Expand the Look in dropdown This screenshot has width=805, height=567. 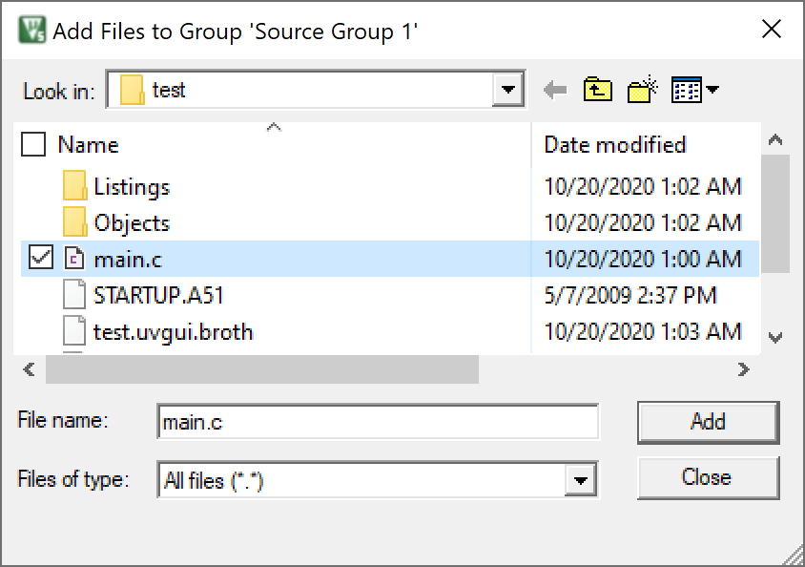509,92
